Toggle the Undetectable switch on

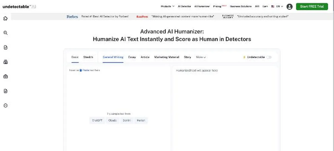(269, 57)
